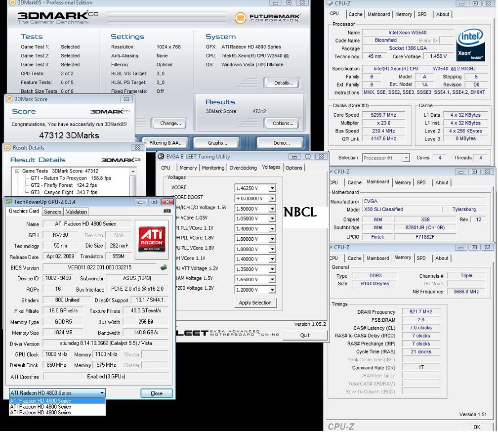Click the GPU-Z screenshot camera icon

tap(167, 211)
